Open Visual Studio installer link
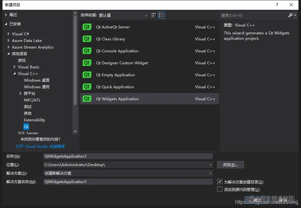Screen dimensions: 301x208 [40, 147]
